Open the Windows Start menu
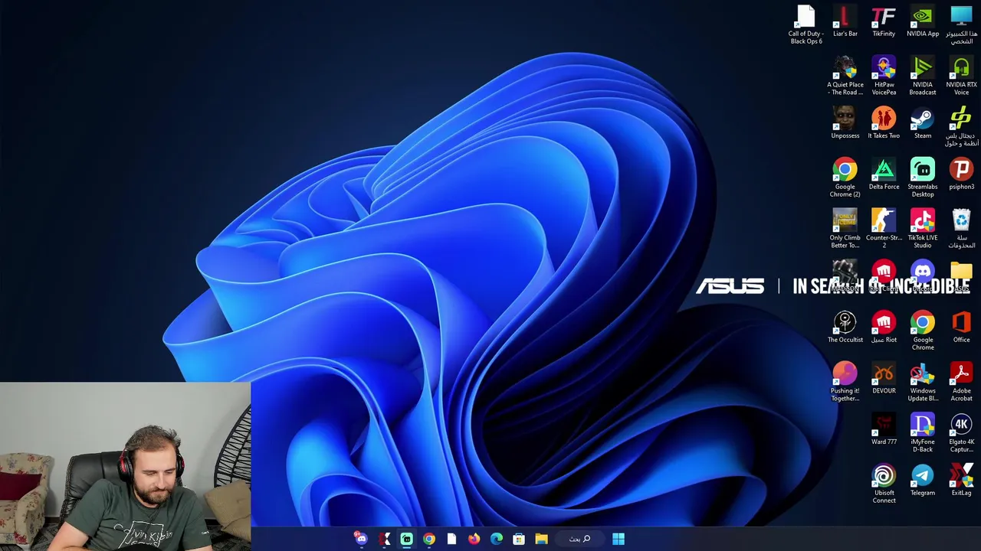 [x=618, y=539]
